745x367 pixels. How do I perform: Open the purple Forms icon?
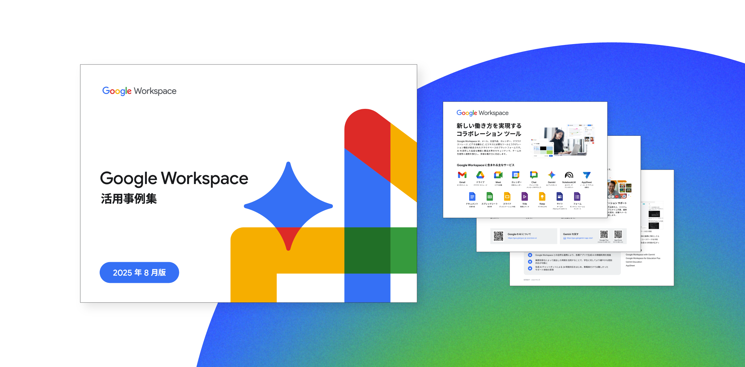coord(577,196)
